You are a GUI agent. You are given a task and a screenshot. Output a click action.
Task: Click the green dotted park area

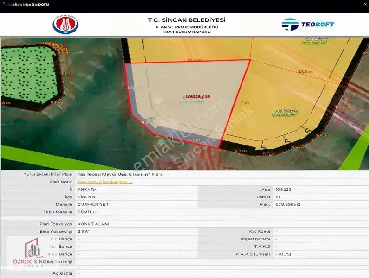pos(28,74)
